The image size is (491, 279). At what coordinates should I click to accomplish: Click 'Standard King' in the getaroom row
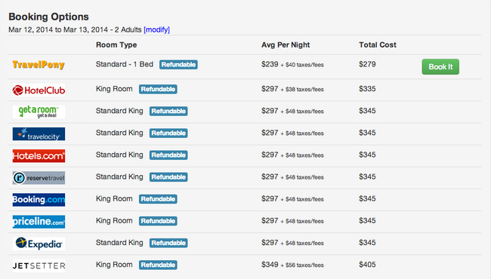click(x=119, y=111)
